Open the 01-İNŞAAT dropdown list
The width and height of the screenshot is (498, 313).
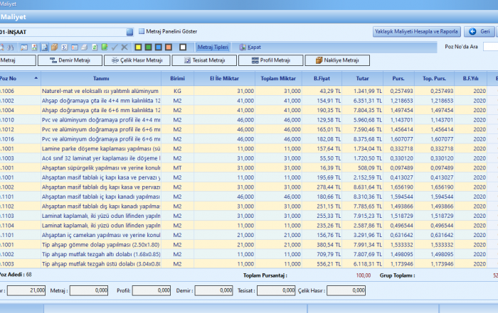[129, 32]
